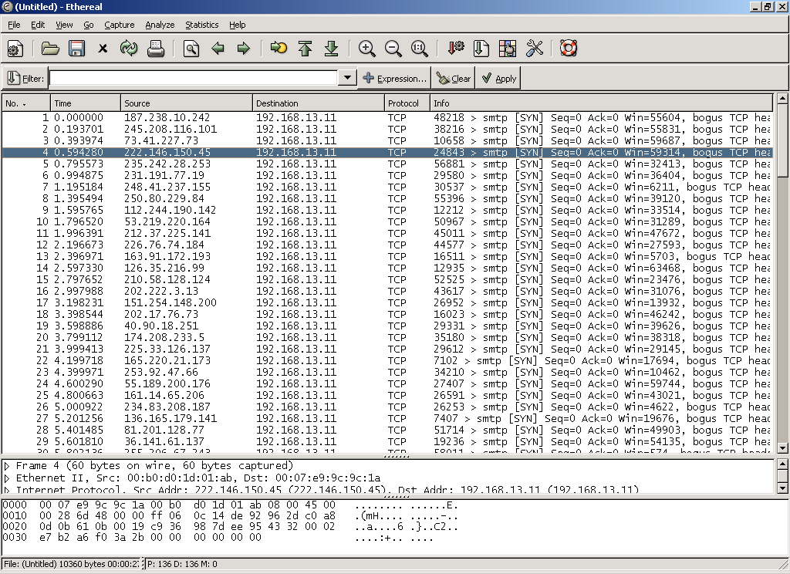Open coloring rules from the toolbar
The height and width of the screenshot is (574, 790).
[x=507, y=49]
